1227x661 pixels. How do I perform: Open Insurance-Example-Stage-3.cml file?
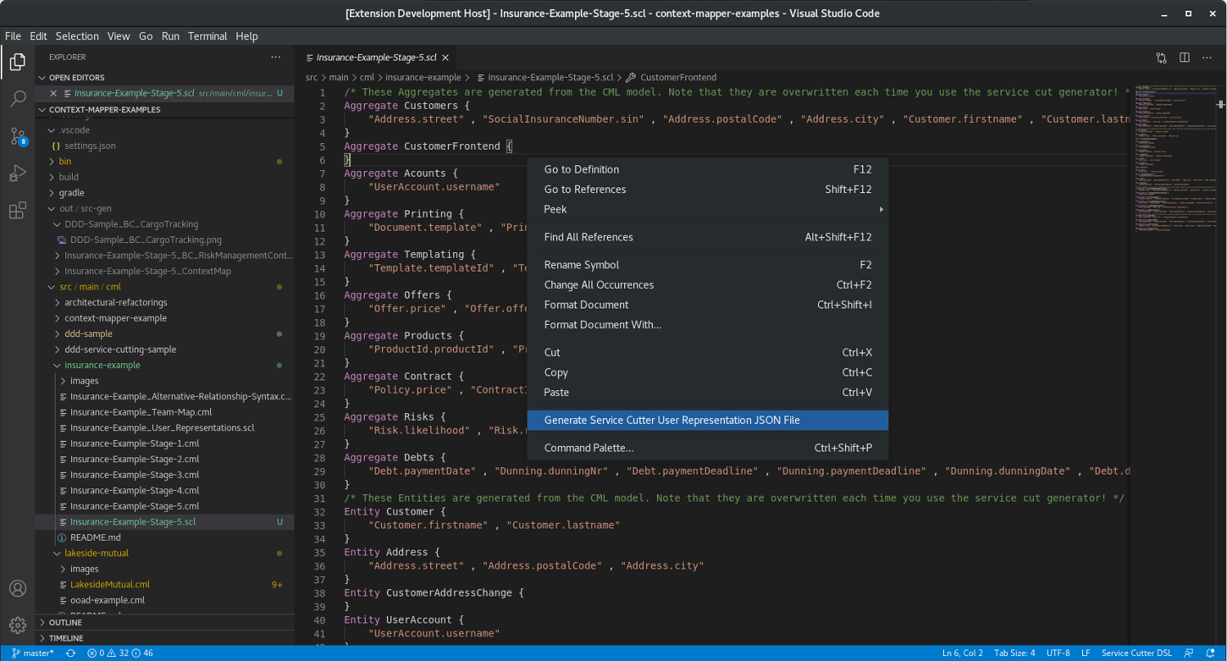click(134, 474)
